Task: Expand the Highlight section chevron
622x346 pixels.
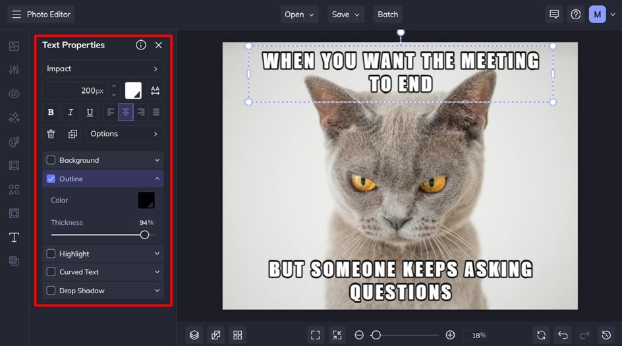Action: pos(157,254)
